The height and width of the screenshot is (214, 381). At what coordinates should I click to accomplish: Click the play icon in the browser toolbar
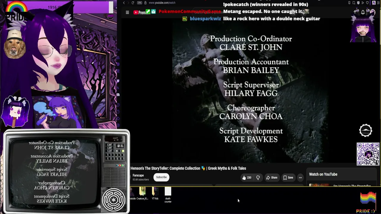coord(363,3)
